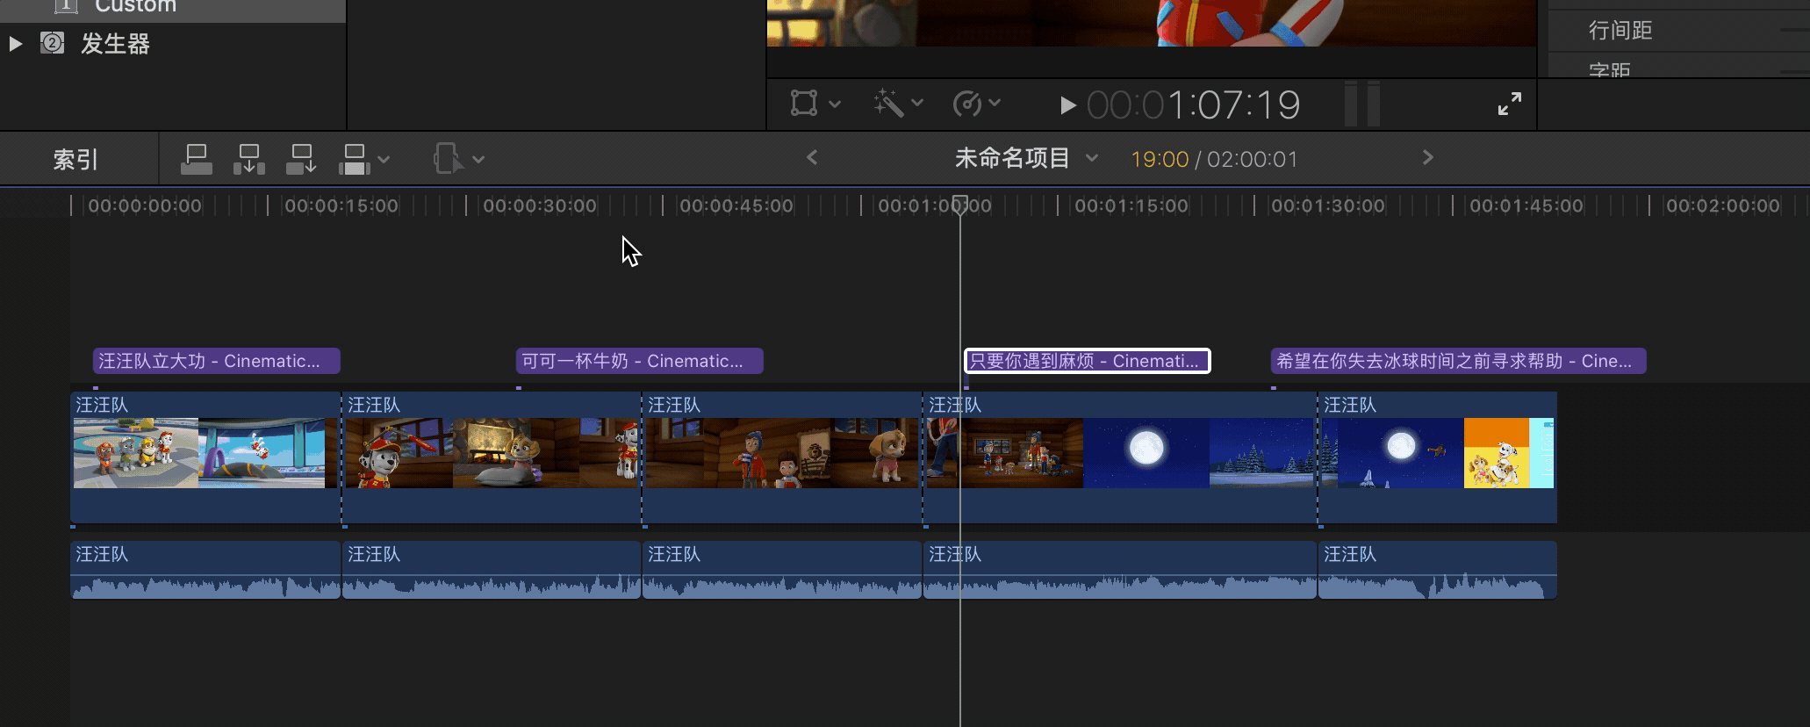Select the 只要你遇到麻烦 title clip
Image resolution: width=1810 pixels, height=727 pixels.
[1088, 361]
